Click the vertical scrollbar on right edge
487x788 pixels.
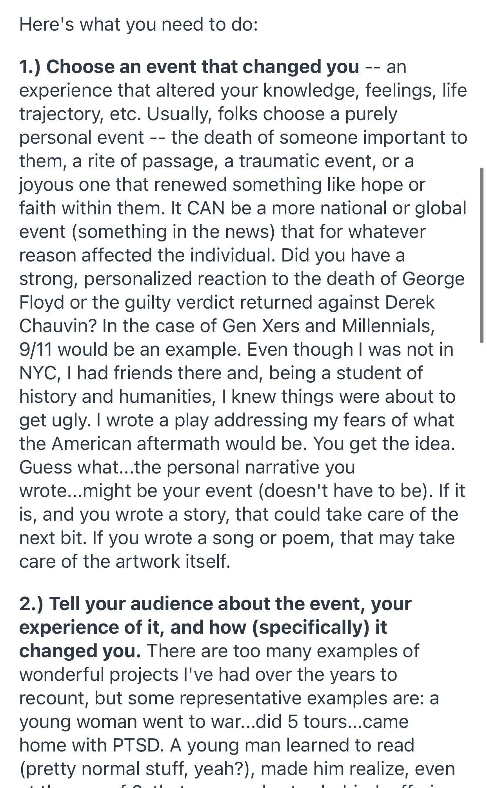click(482, 255)
